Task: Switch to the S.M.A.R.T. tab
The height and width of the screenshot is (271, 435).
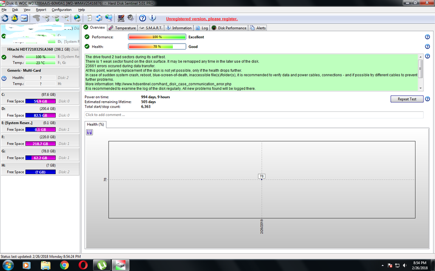Action: [x=151, y=28]
